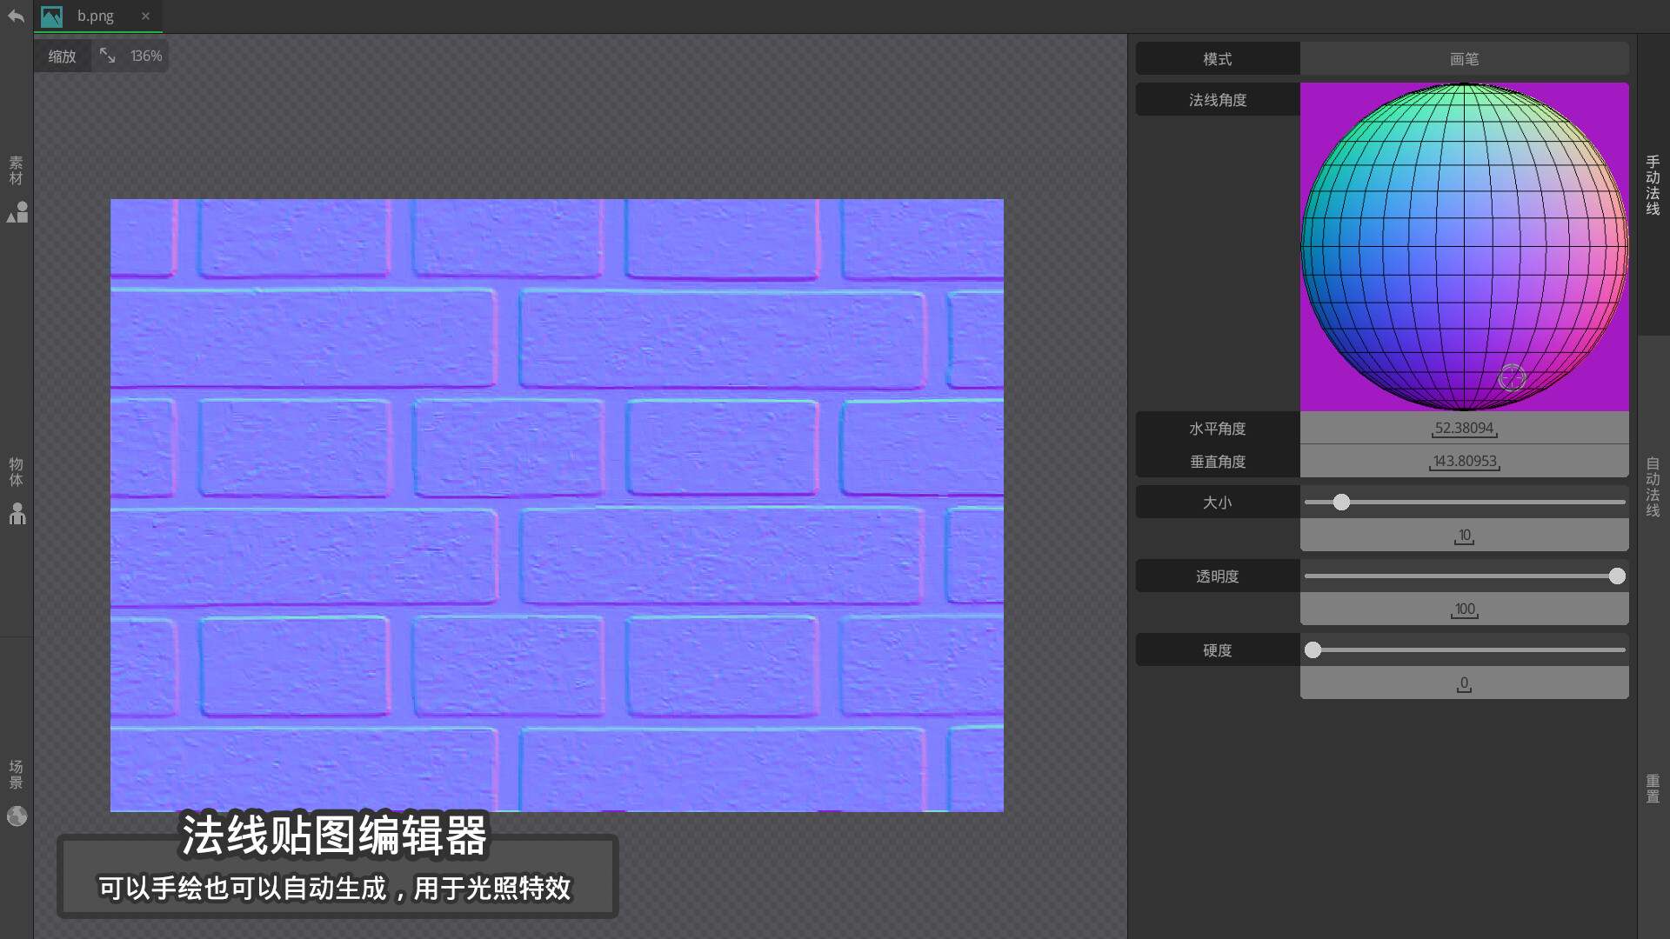
Task: Click the b.png image file icon
Action: click(x=52, y=17)
